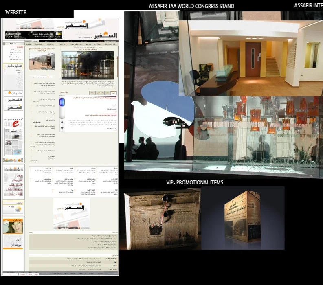Open the burning gate lead story photo
This screenshot has height=285, width=323.
tap(88, 65)
